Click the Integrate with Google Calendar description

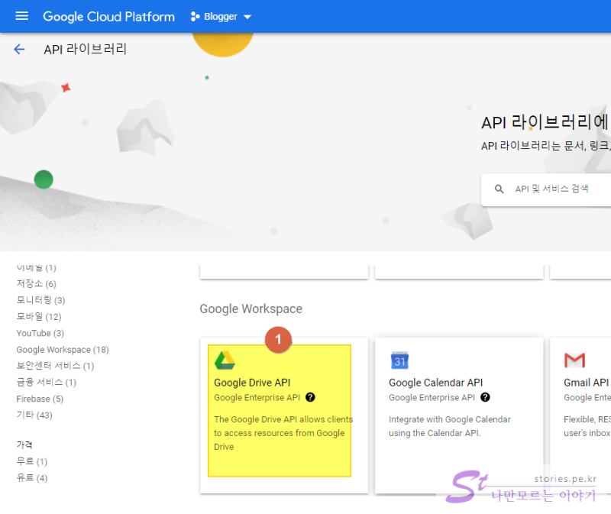[450, 426]
